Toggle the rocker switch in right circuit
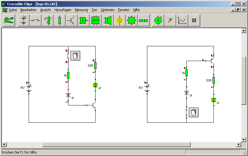The width and height of the screenshot is (248, 156). (193, 113)
